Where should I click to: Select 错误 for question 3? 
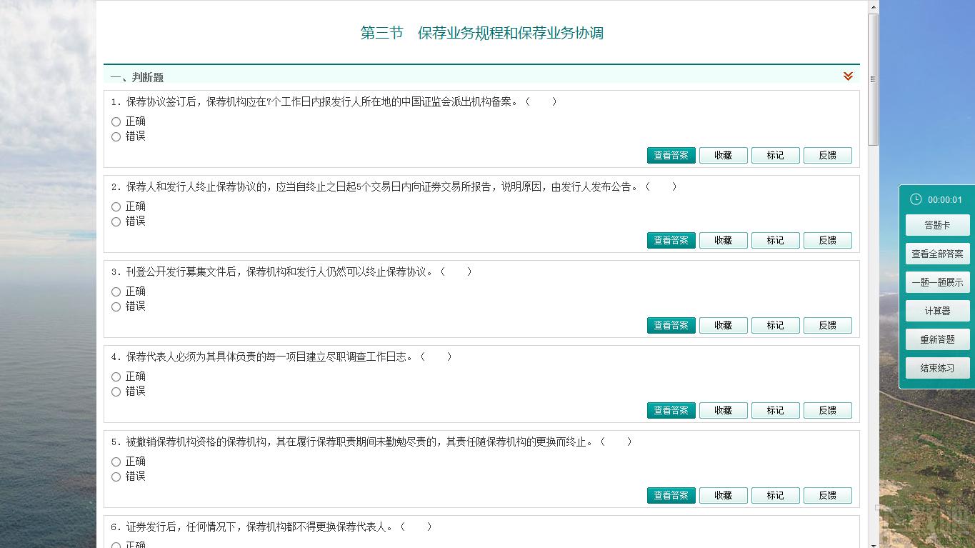click(116, 307)
